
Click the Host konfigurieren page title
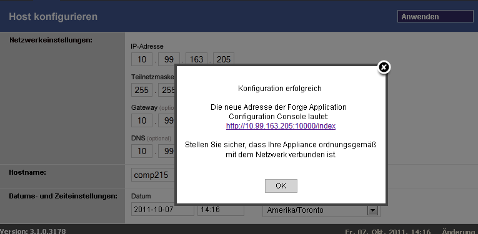click(x=53, y=16)
